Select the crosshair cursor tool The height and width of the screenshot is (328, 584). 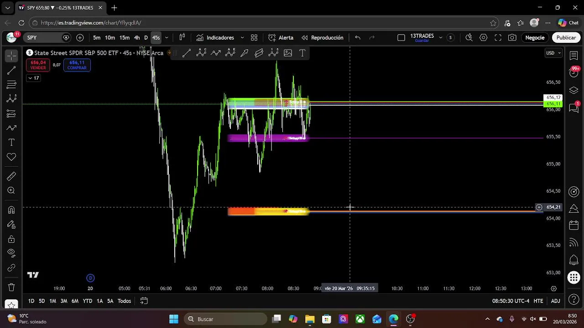pyautogui.click(x=11, y=56)
